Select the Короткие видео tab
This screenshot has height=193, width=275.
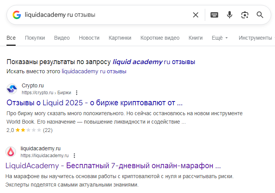[x=160, y=38]
